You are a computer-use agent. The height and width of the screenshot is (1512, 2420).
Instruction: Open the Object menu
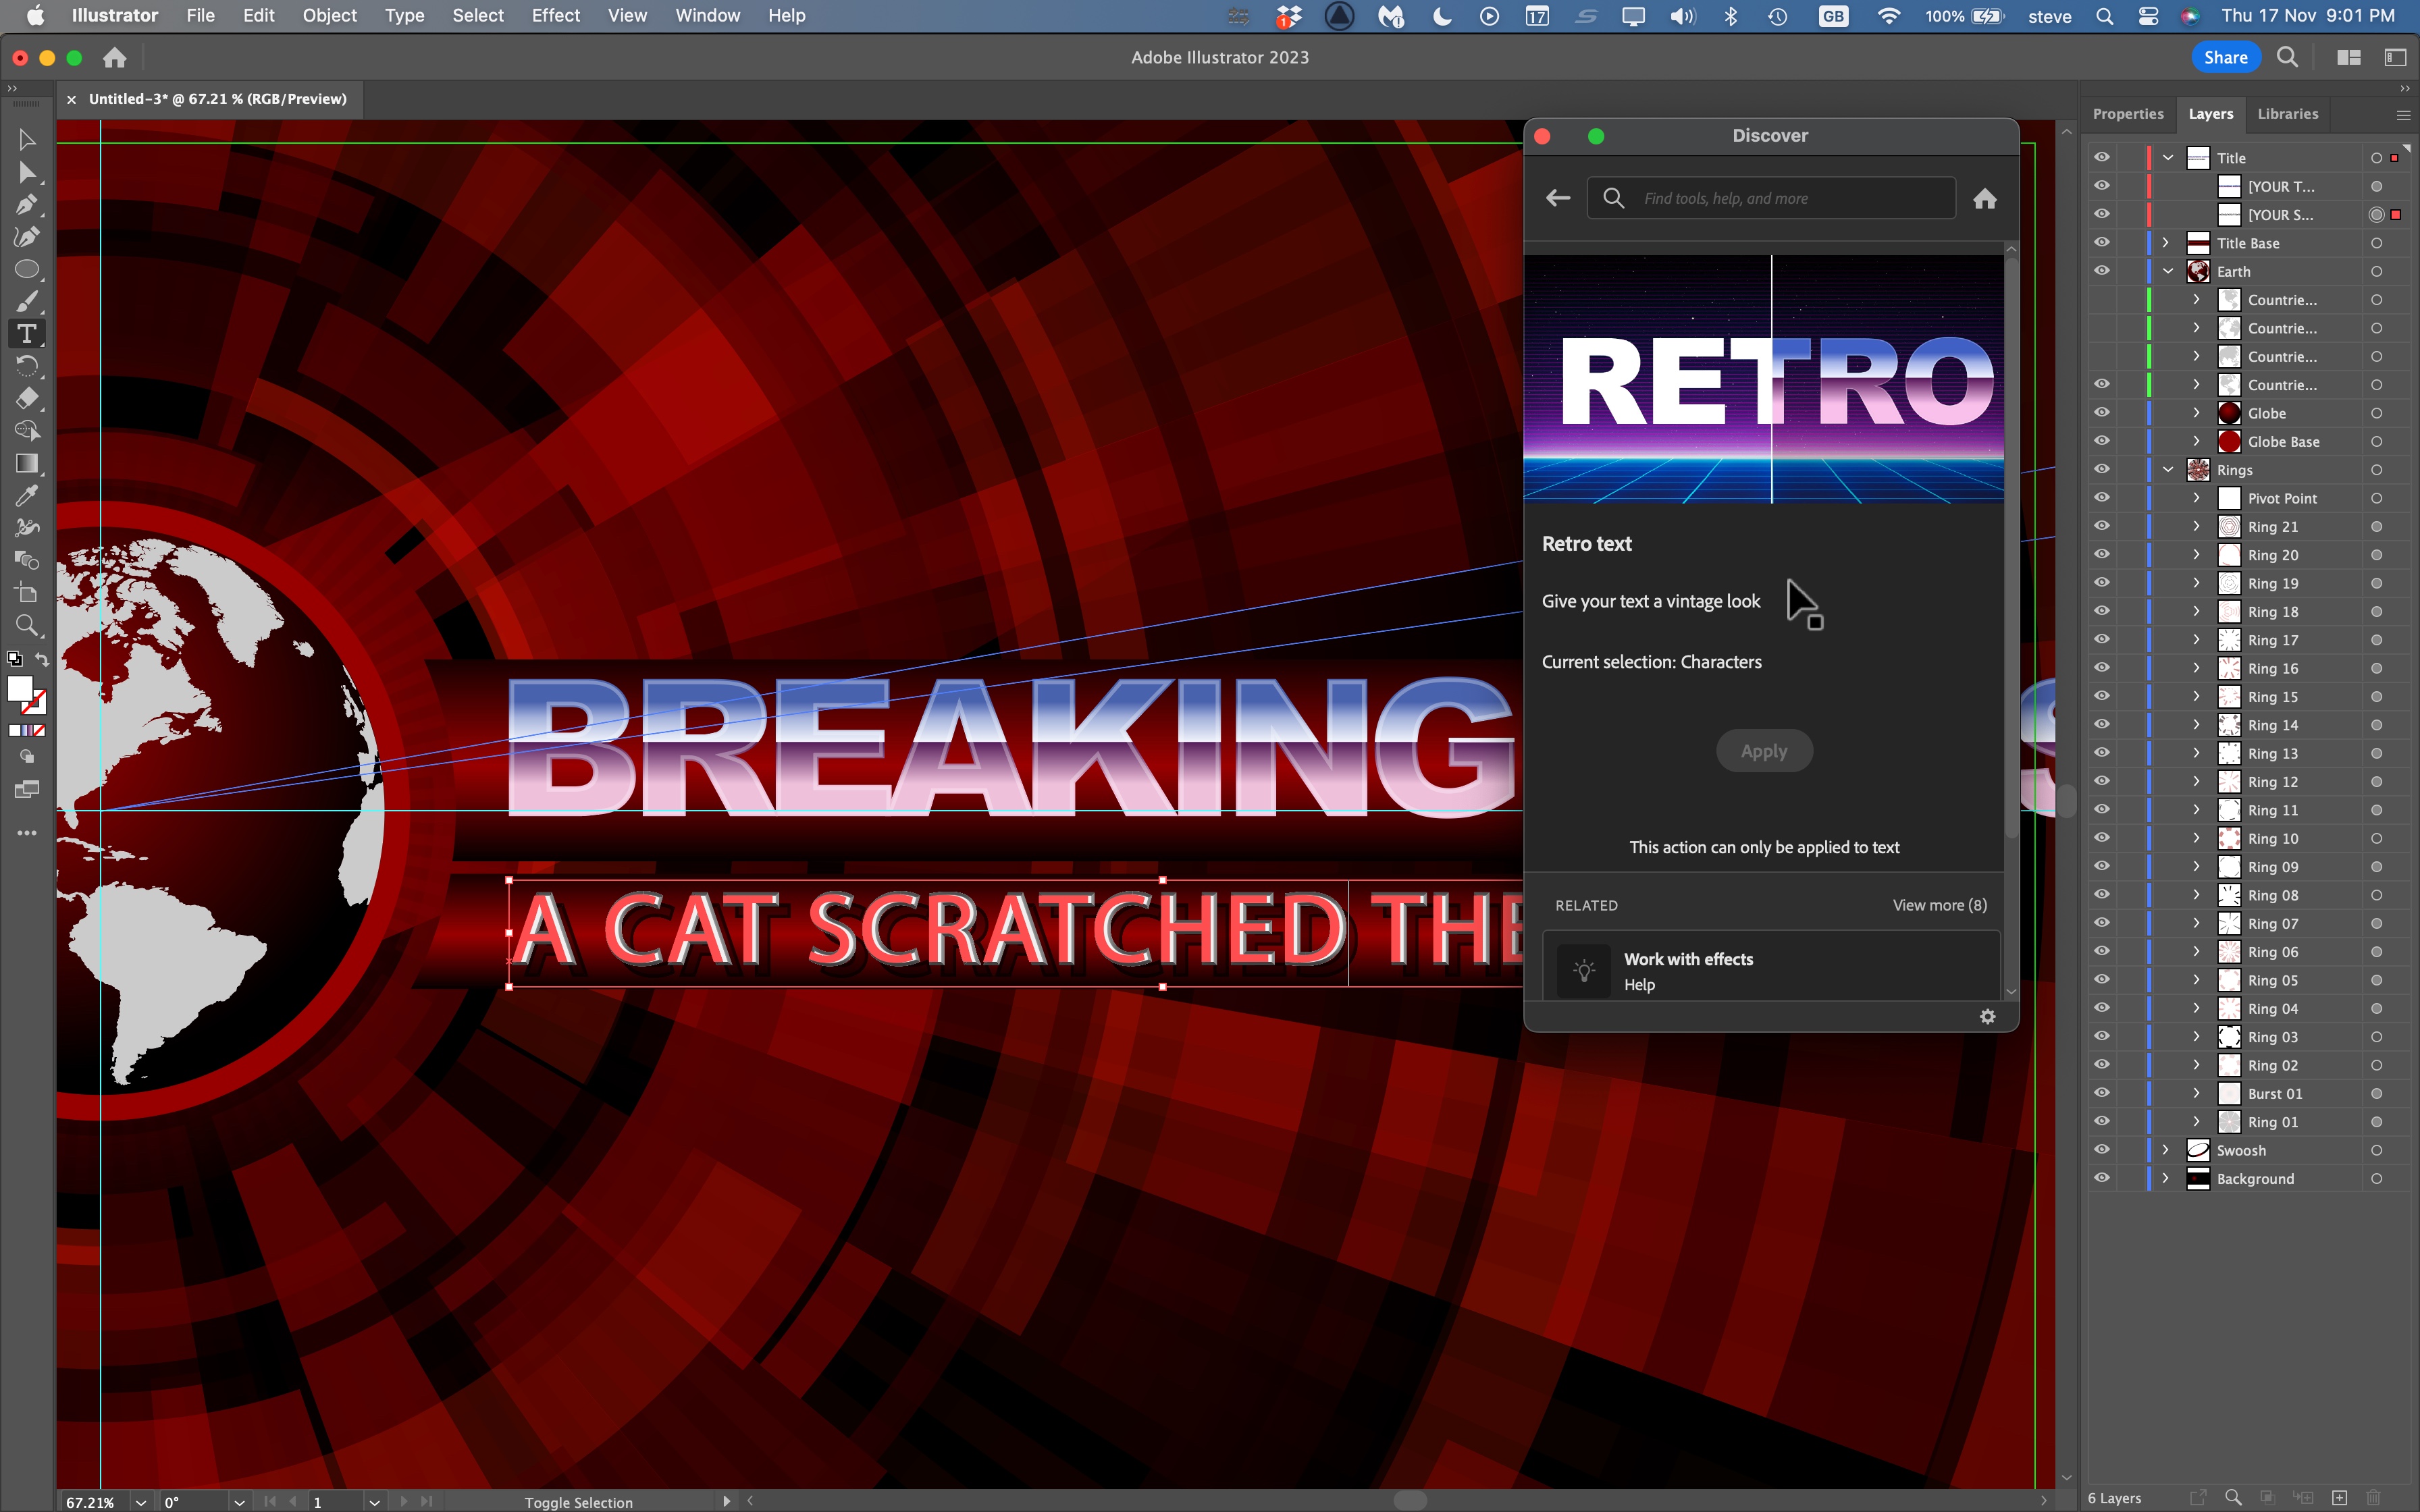[329, 15]
